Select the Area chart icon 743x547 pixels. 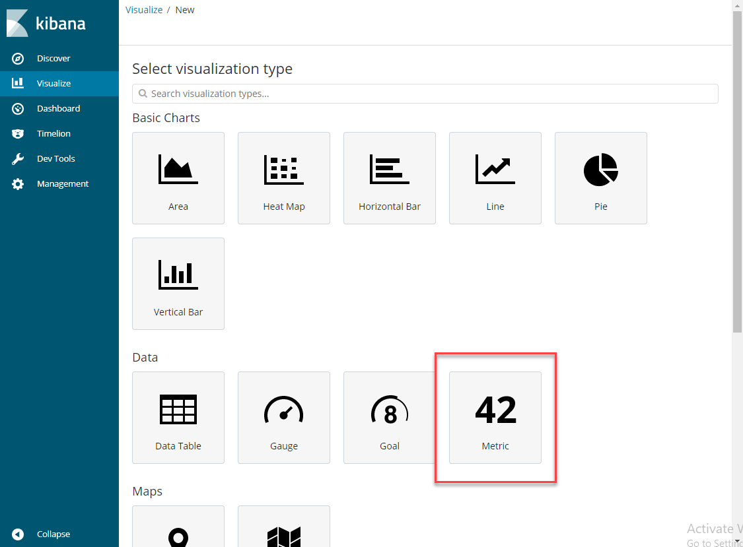178,169
